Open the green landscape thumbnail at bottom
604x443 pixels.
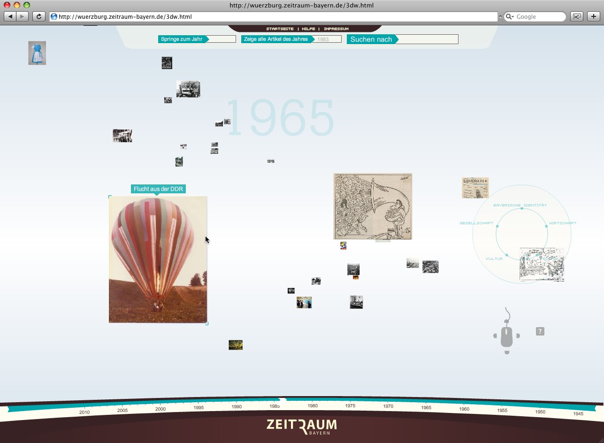pos(236,345)
